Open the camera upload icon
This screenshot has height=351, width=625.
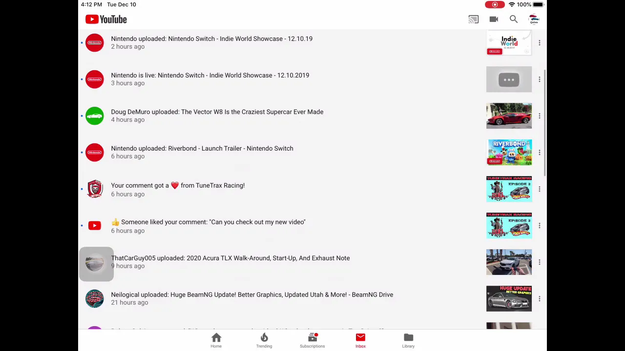coord(494,19)
